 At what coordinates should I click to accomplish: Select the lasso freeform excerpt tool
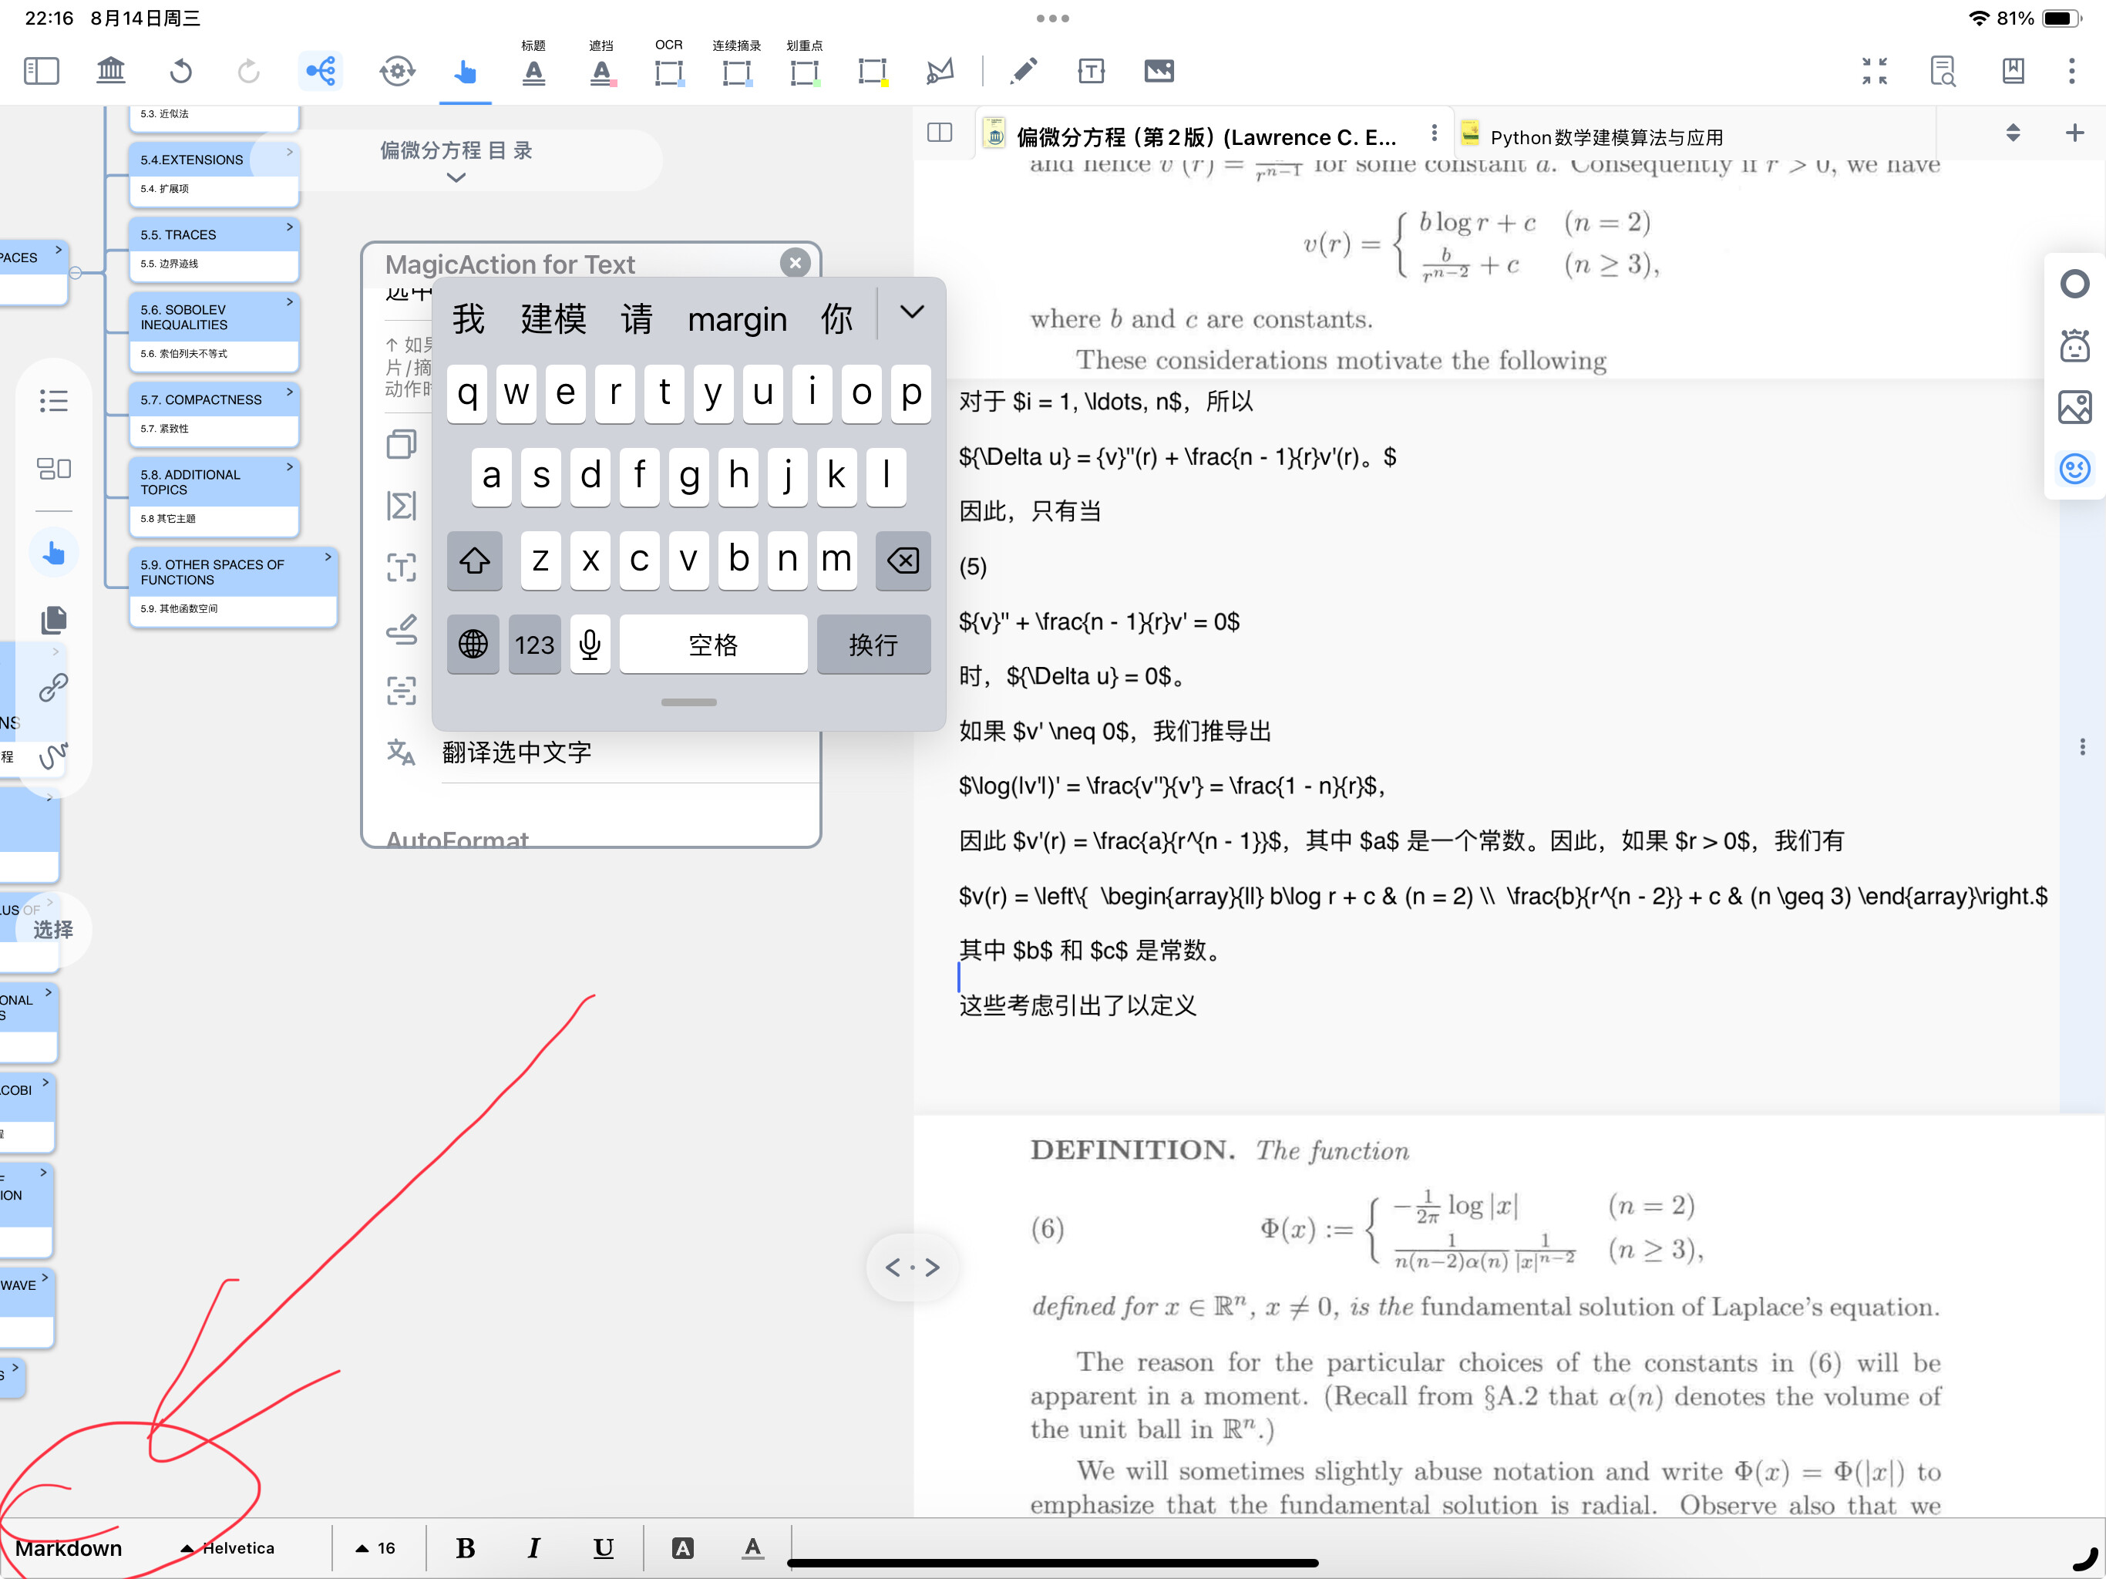[940, 70]
